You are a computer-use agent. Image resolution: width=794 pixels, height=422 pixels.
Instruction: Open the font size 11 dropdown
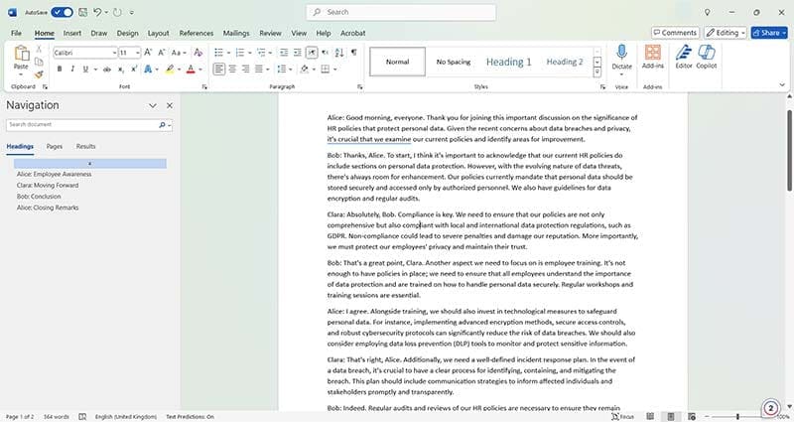[x=137, y=53]
